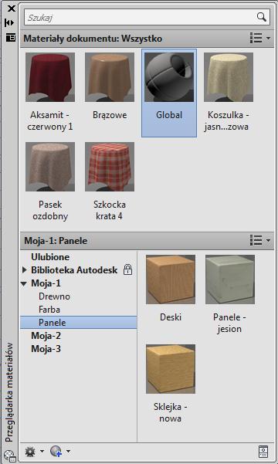Select the Panele category
Screen dimensions: 278x464
(x=79, y=323)
